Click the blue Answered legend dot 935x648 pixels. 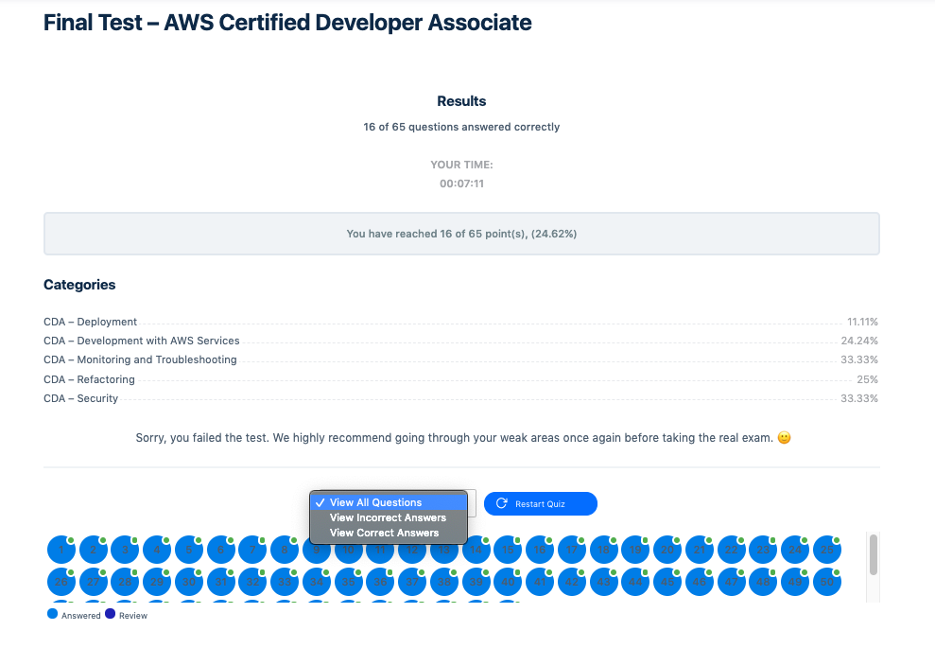click(x=52, y=614)
